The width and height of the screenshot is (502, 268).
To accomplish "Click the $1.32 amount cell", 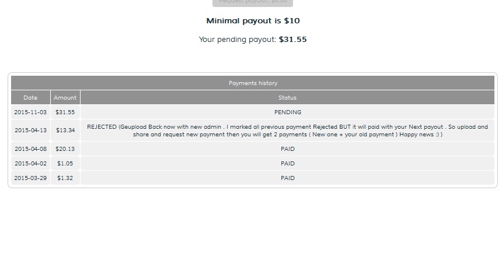I will pyautogui.click(x=65, y=178).
